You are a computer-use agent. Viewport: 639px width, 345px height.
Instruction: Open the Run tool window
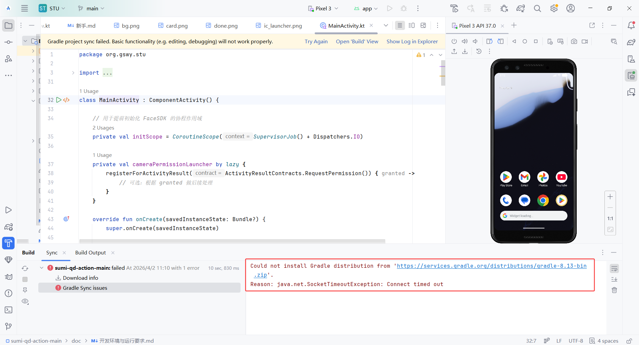click(x=9, y=210)
